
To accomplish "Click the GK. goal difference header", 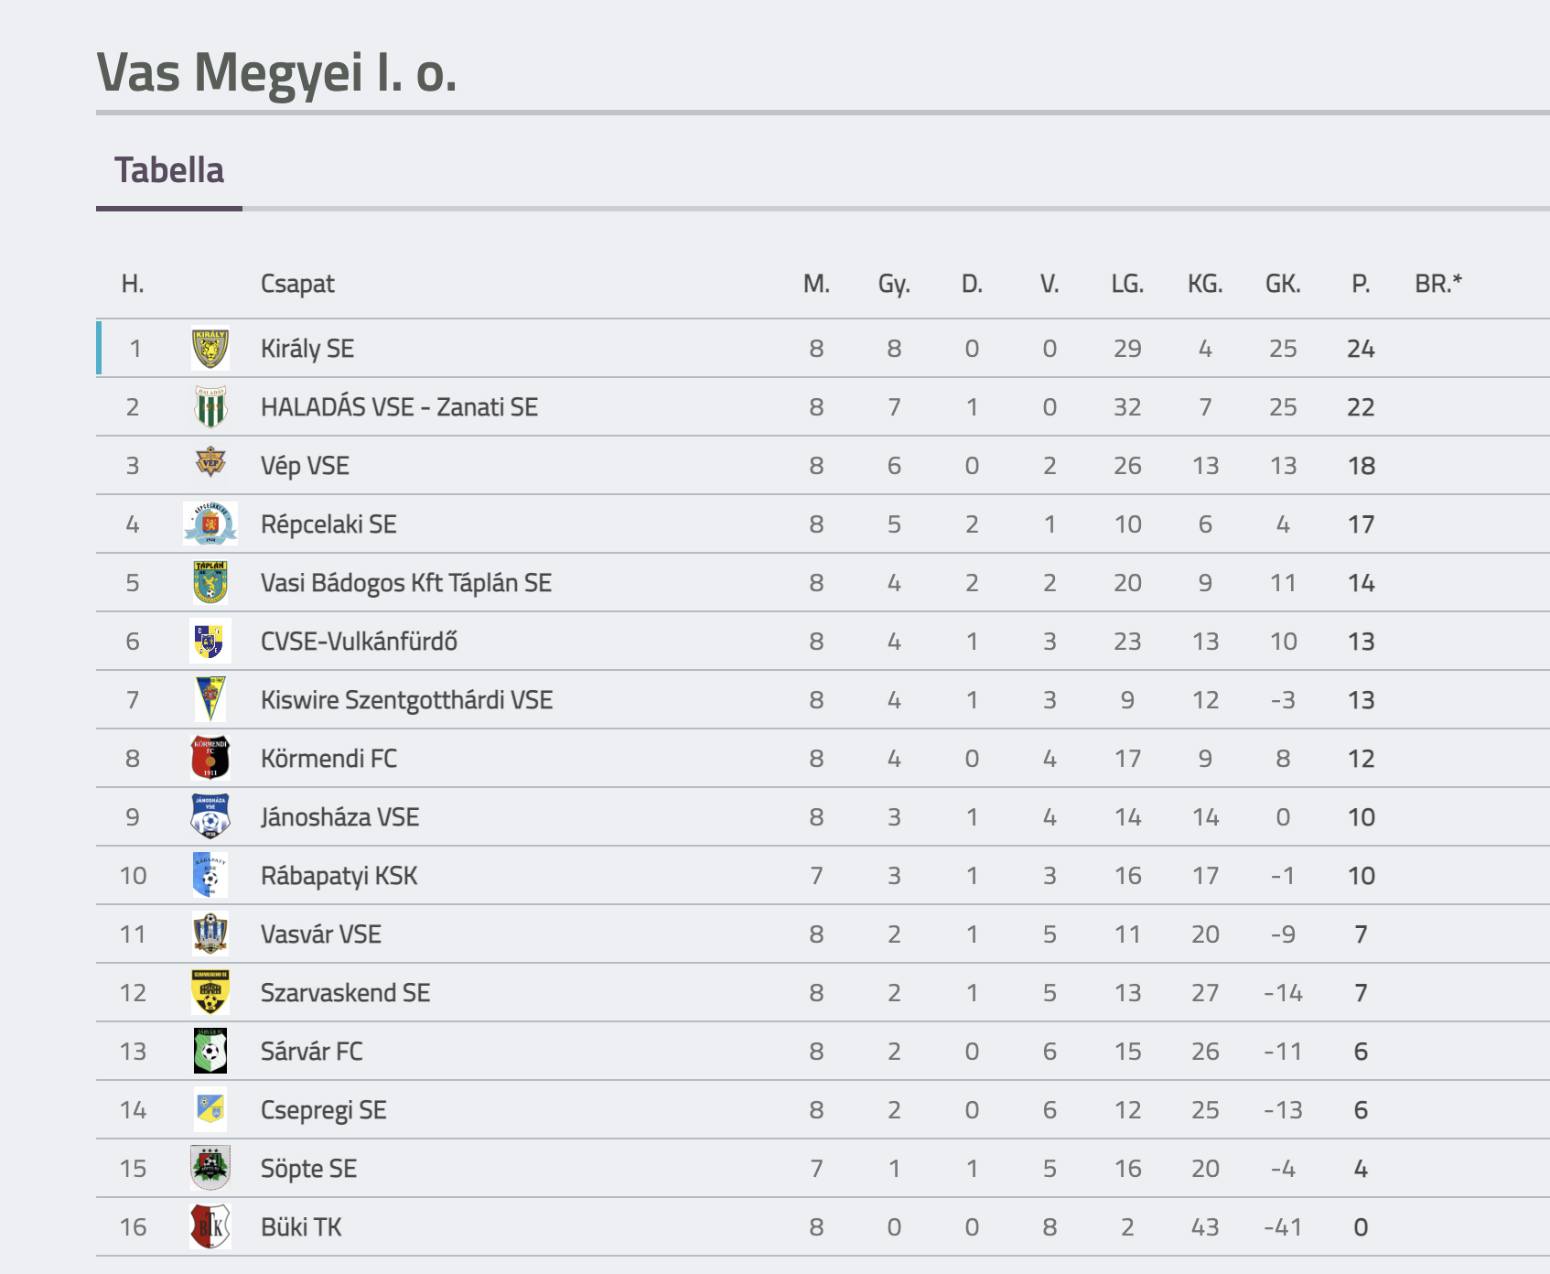I will pyautogui.click(x=1283, y=284).
